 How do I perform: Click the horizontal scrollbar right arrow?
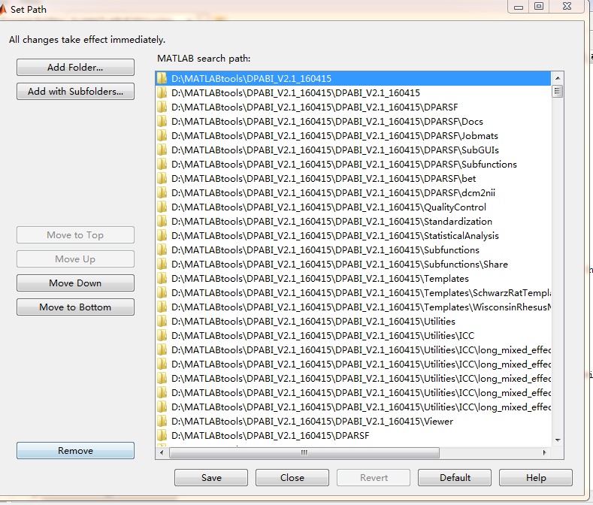[x=544, y=452]
